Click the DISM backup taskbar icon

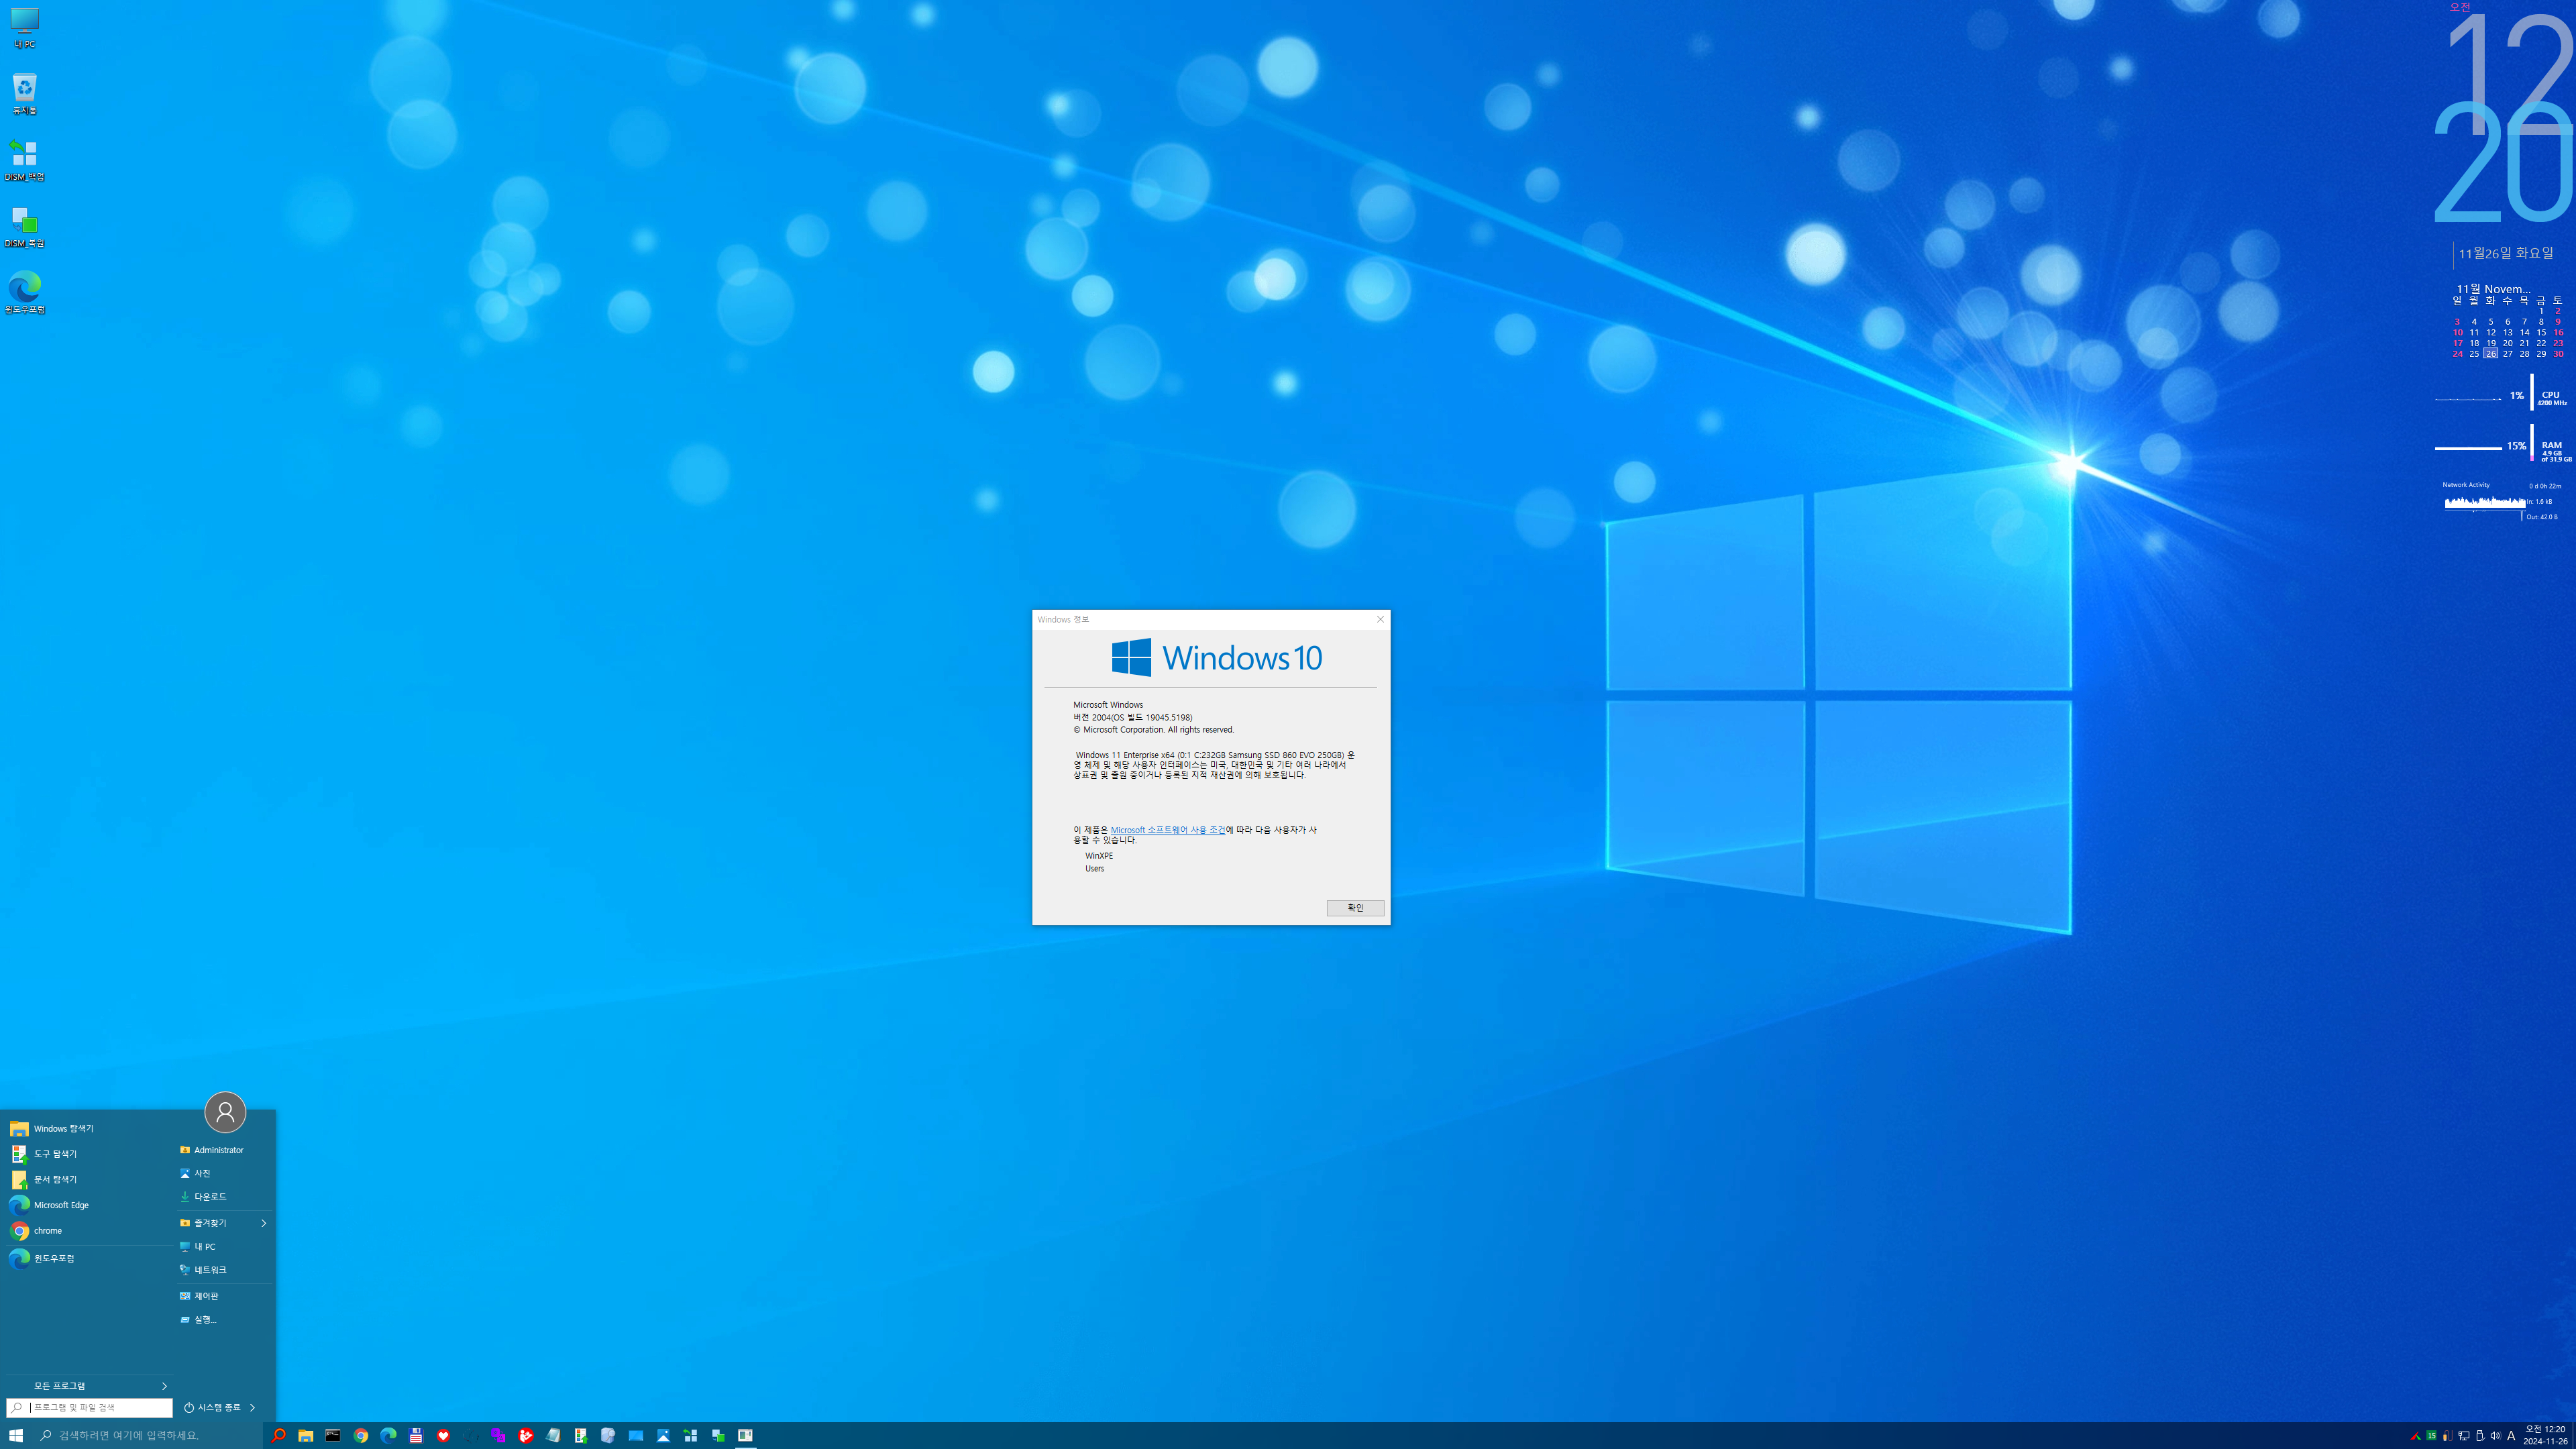690,1435
